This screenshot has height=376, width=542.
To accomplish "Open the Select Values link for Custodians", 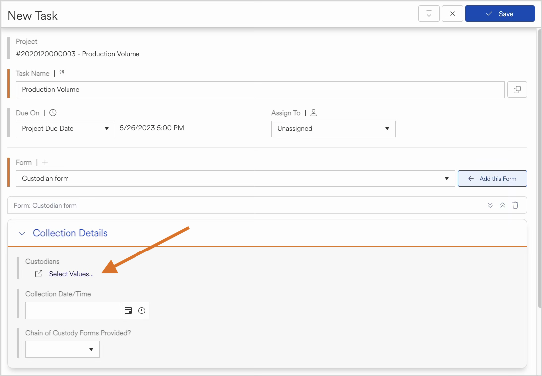I will (71, 274).
